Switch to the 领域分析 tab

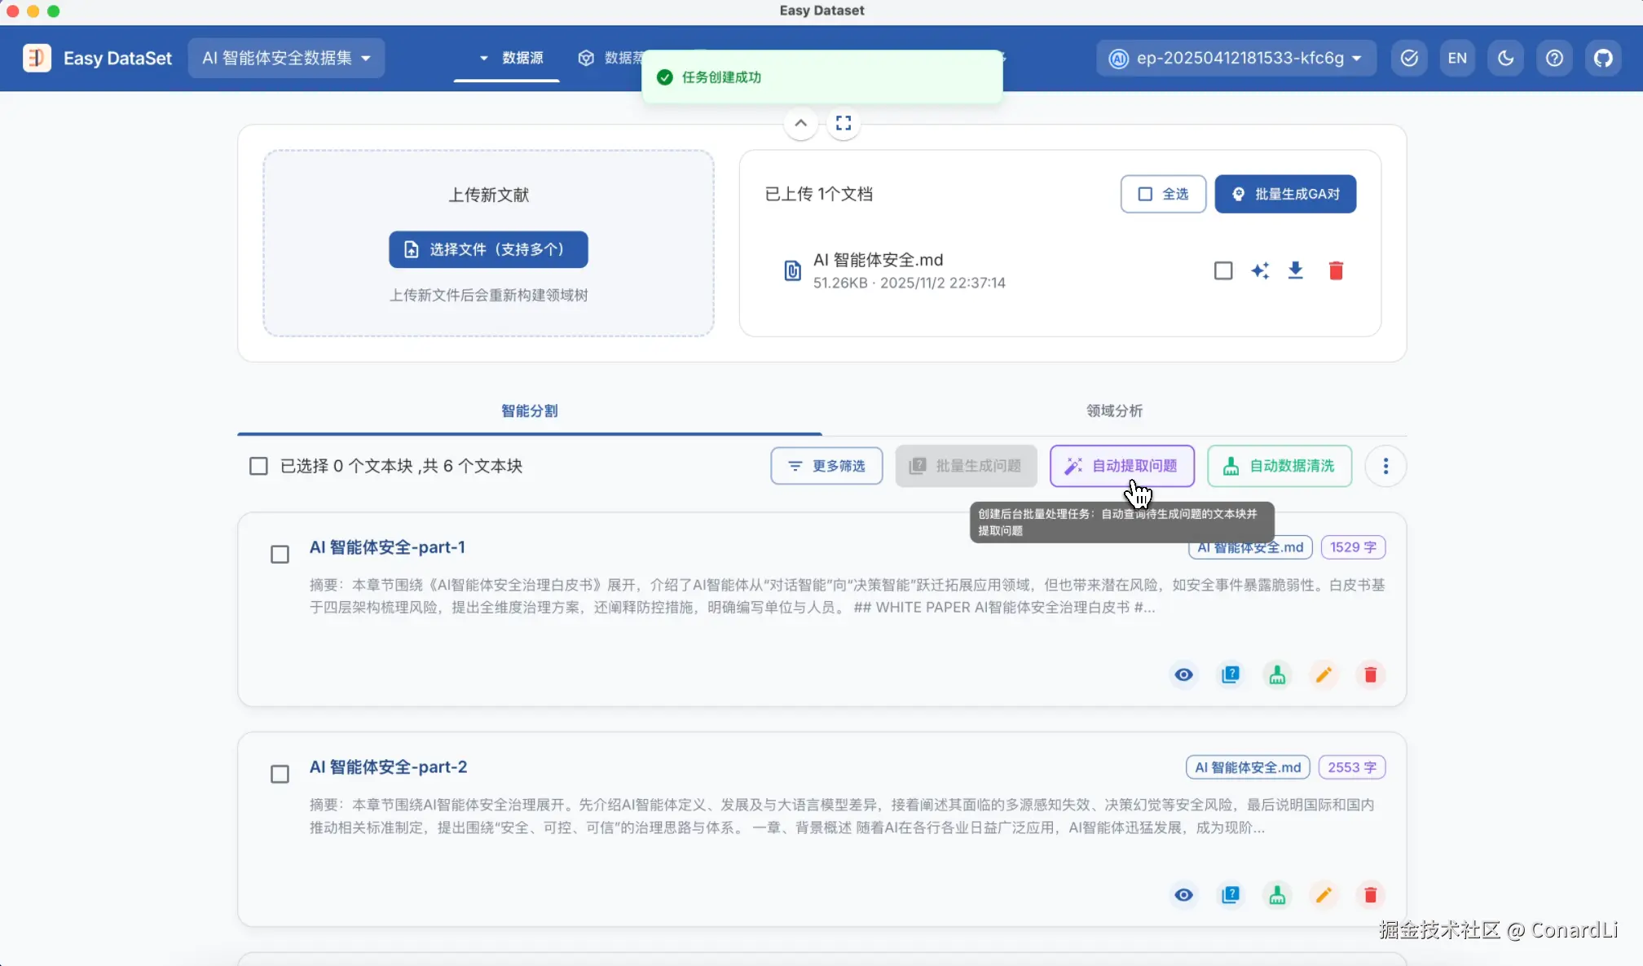[x=1113, y=411]
